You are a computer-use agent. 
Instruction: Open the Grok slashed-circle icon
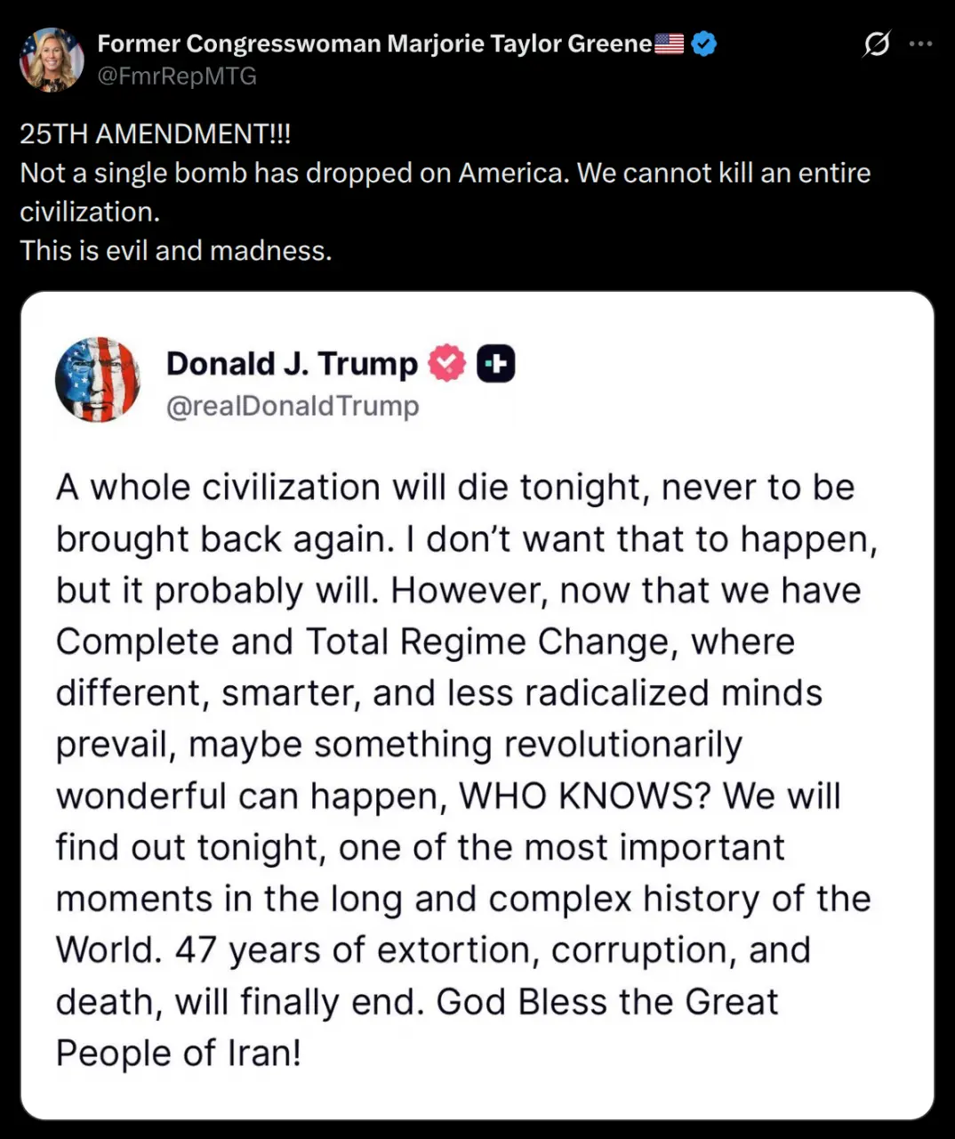tap(876, 44)
